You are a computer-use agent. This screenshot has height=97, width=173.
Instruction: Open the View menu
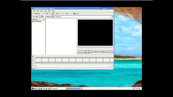pos(42,11)
